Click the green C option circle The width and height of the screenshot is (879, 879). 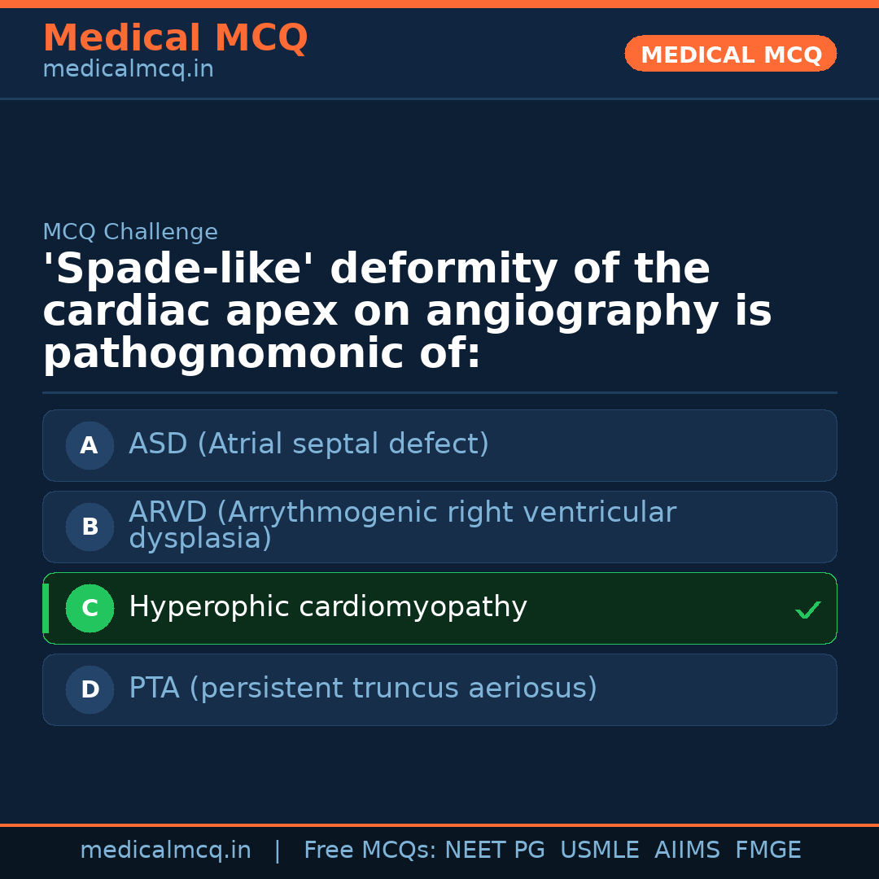90,608
